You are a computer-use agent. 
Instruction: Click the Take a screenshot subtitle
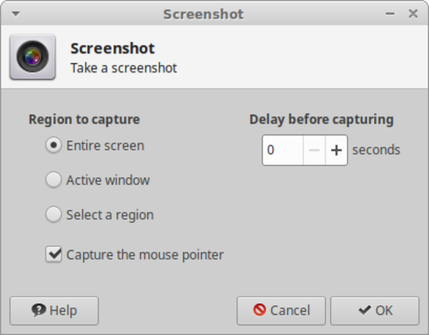123,69
